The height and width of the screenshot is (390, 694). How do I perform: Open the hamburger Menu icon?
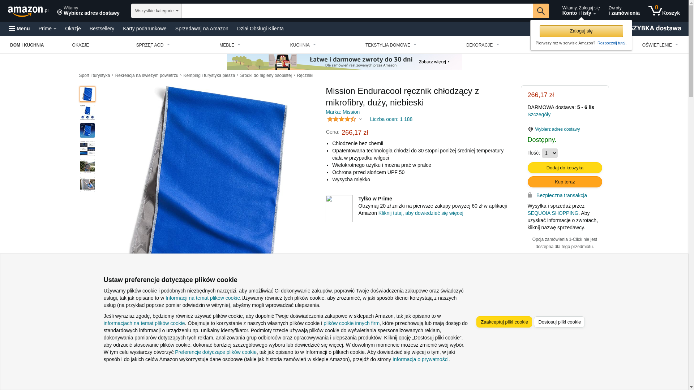(x=12, y=29)
